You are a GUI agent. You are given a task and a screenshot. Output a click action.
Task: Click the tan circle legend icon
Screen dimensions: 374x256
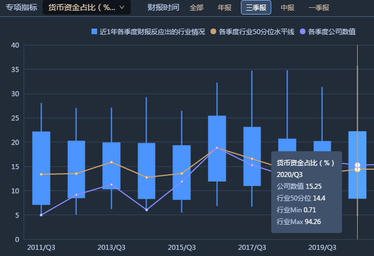click(213, 32)
